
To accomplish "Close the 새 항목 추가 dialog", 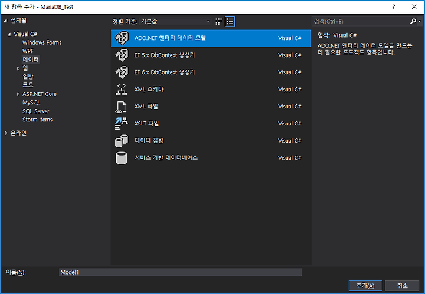I will pos(414,6).
